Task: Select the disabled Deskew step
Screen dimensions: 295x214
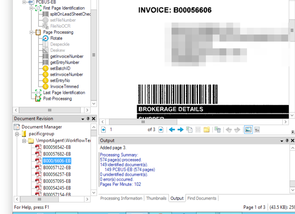Action: click(58, 50)
